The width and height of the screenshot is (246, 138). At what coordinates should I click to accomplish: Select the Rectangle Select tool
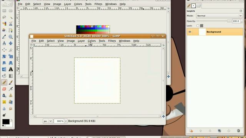[x=4, y=11]
